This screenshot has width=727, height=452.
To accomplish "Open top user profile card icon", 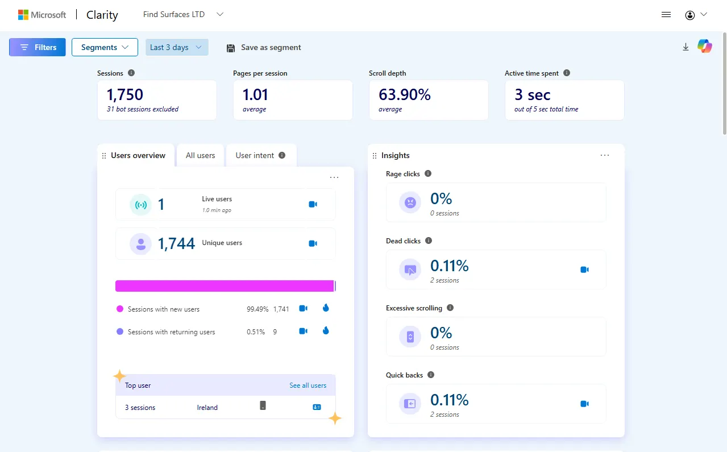I will coord(317,407).
